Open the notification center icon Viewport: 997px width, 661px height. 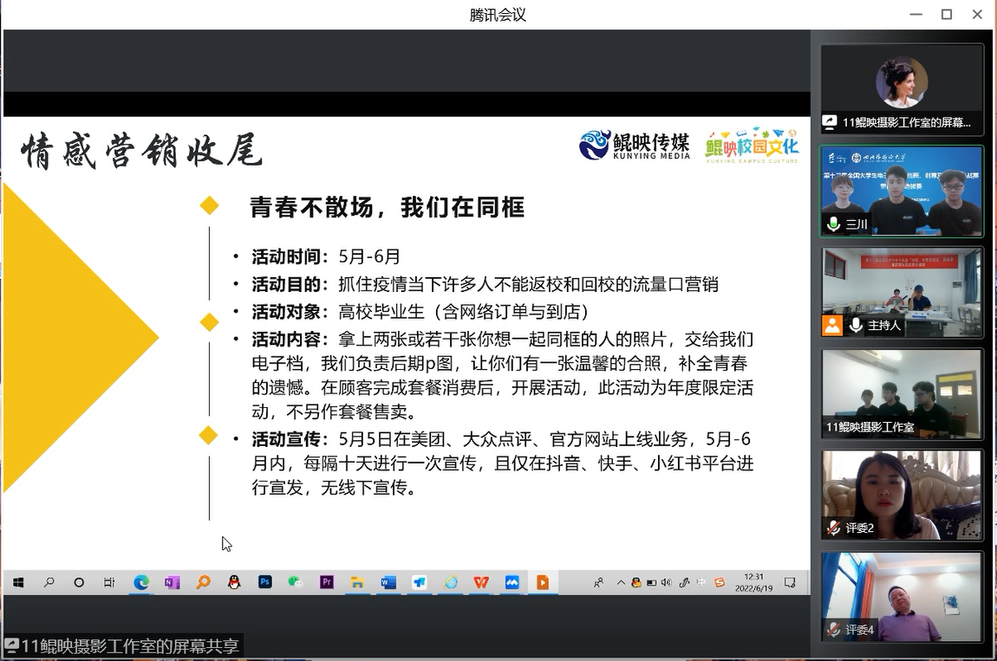[x=790, y=583]
